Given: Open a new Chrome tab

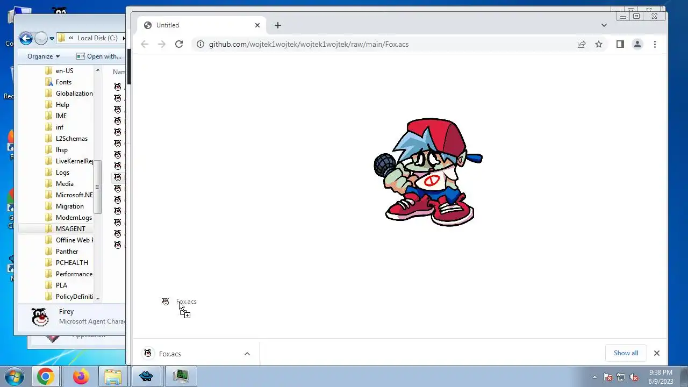Looking at the screenshot, I should [x=277, y=25].
